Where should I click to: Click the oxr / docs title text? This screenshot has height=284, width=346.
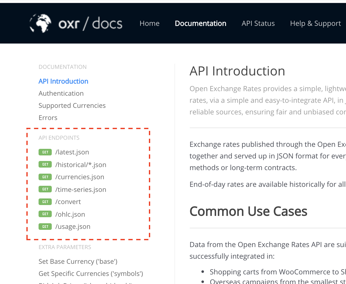[90, 23]
